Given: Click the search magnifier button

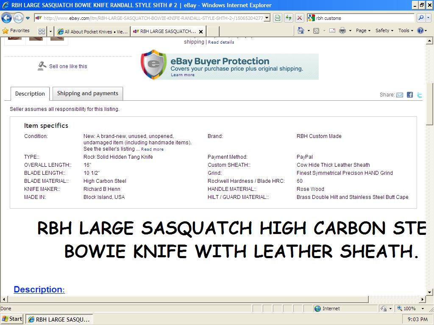Looking at the screenshot, I should [421, 18].
